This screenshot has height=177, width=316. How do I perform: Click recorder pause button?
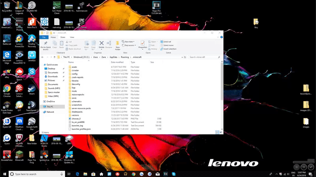coord(303,167)
